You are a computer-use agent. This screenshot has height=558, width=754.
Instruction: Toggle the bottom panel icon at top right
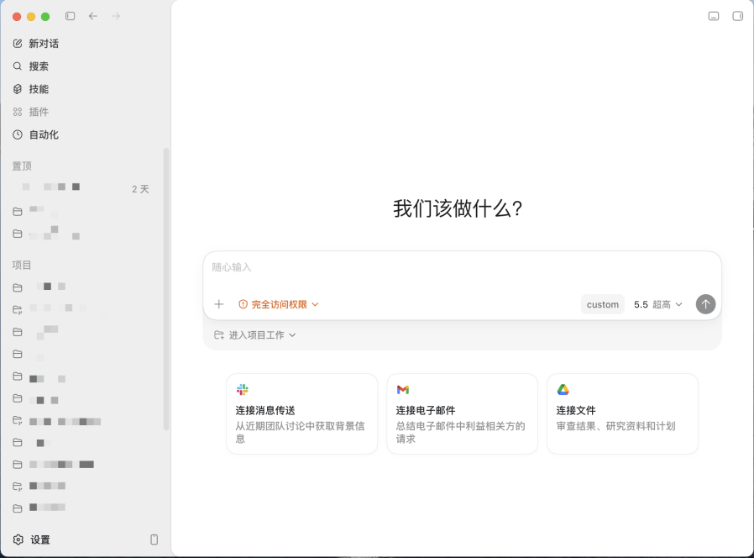click(x=714, y=16)
